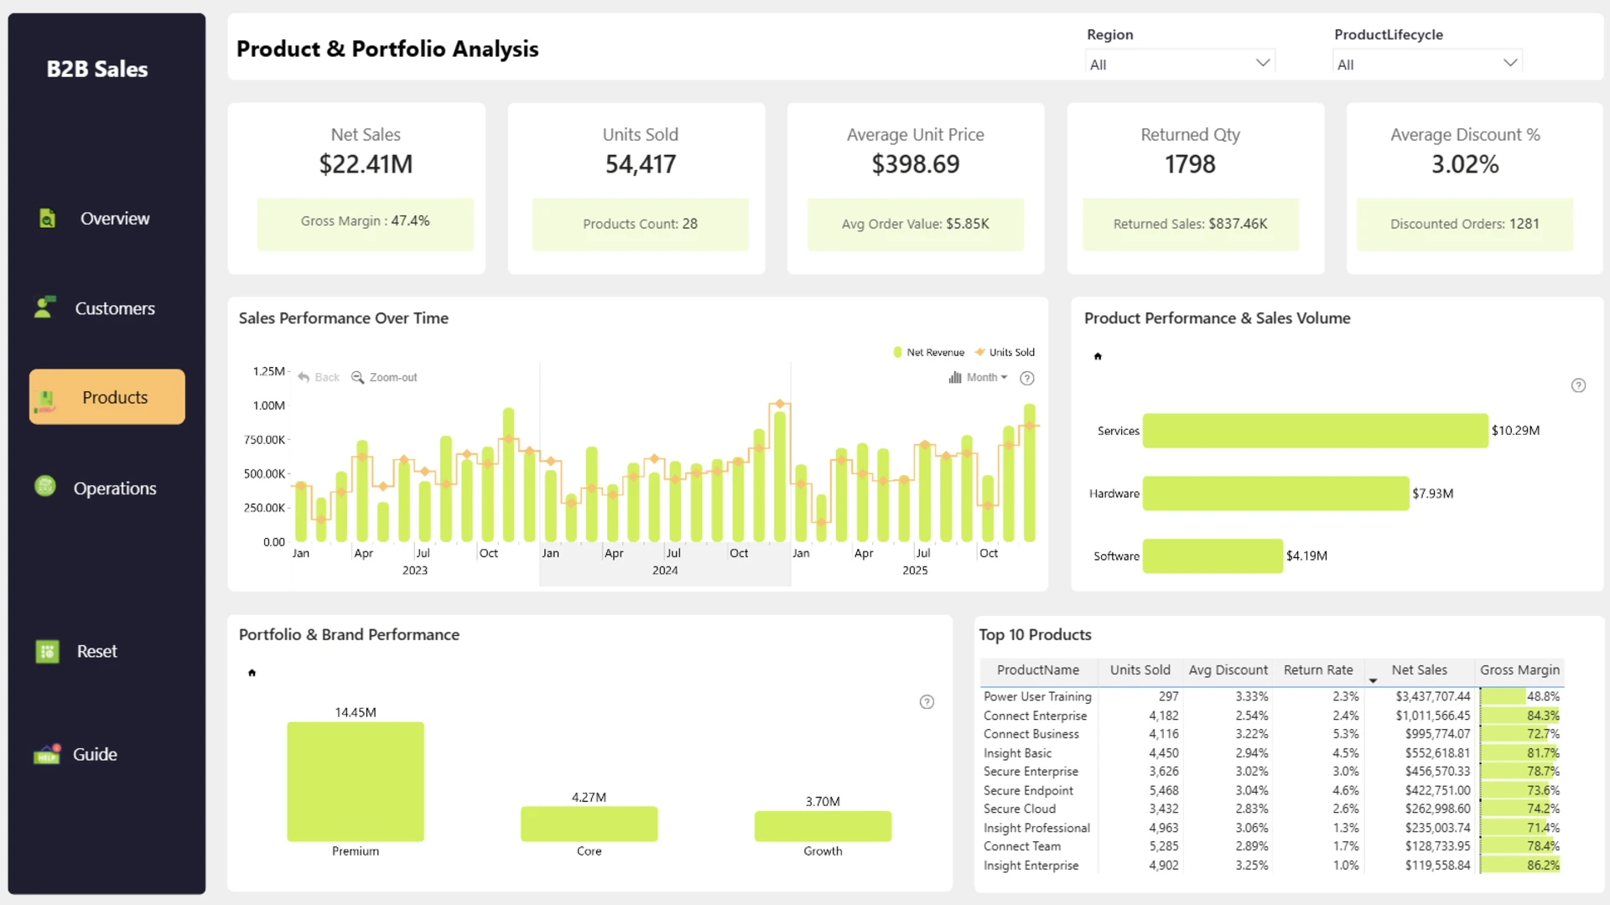Viewport: 1610px width, 905px height.
Task: Open help for Product Performance chart
Action: click(1578, 385)
